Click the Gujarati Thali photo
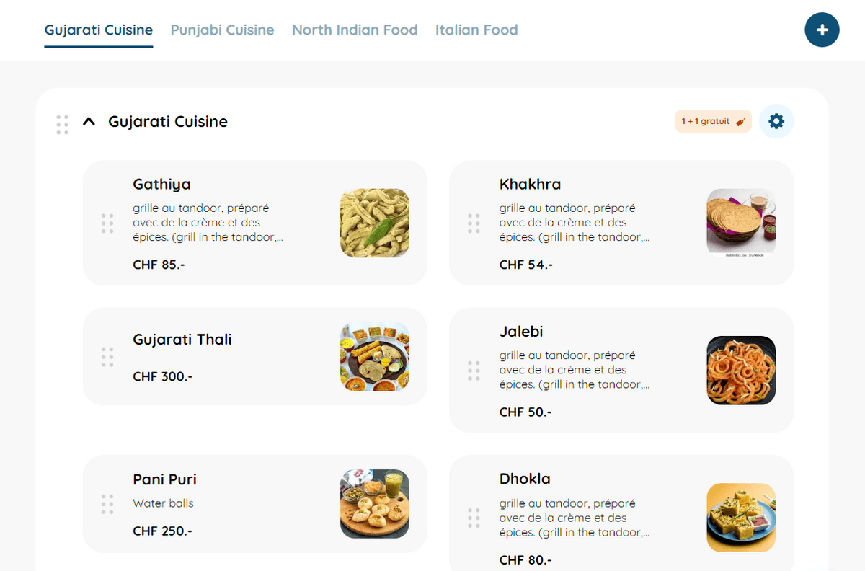Screen dimensions: 865x571 pyautogui.click(x=375, y=357)
